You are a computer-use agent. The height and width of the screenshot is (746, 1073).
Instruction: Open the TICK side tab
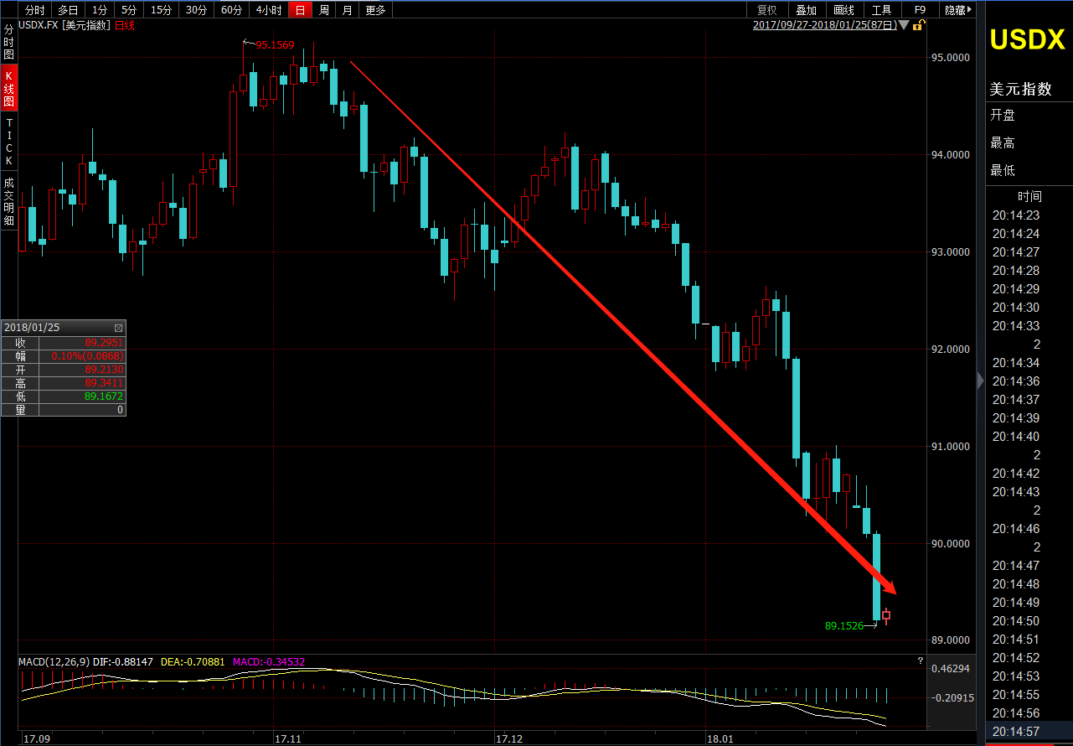tap(8, 141)
